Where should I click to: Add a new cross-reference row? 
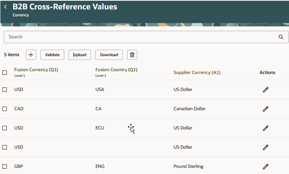[x=31, y=55]
